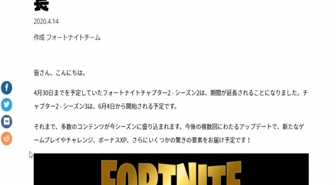The height and width of the screenshot is (185, 336).
Task: Click the 作成 label before the author
Action: pyautogui.click(x=39, y=38)
